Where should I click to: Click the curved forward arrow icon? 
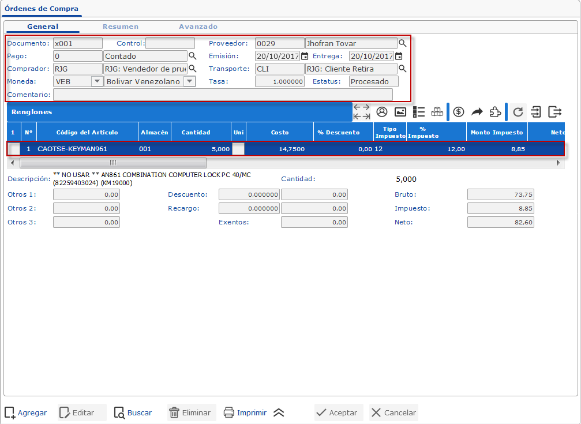pyautogui.click(x=477, y=112)
